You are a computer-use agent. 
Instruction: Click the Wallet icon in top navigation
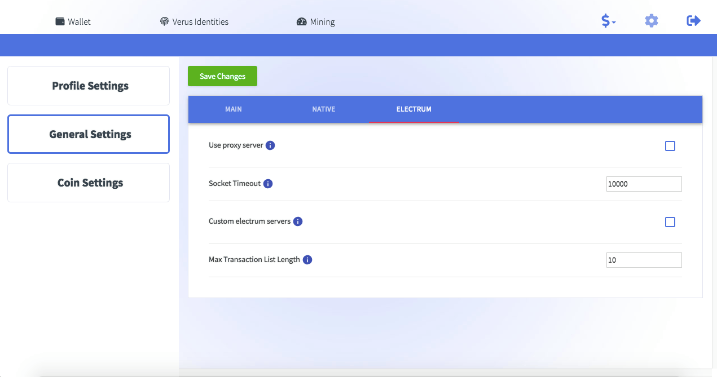tap(60, 21)
